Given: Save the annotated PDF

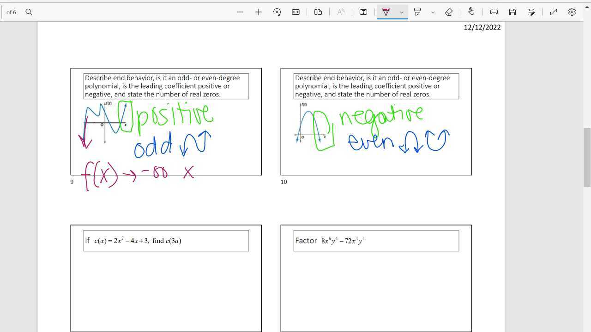Looking at the screenshot, I should pos(513,12).
